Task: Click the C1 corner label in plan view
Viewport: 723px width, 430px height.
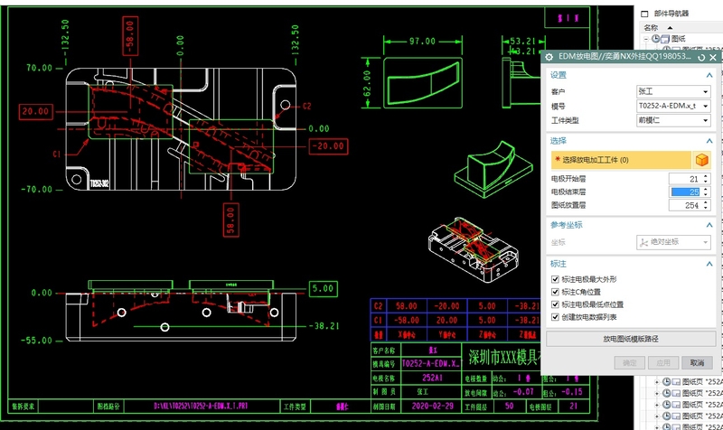Action: (57, 154)
